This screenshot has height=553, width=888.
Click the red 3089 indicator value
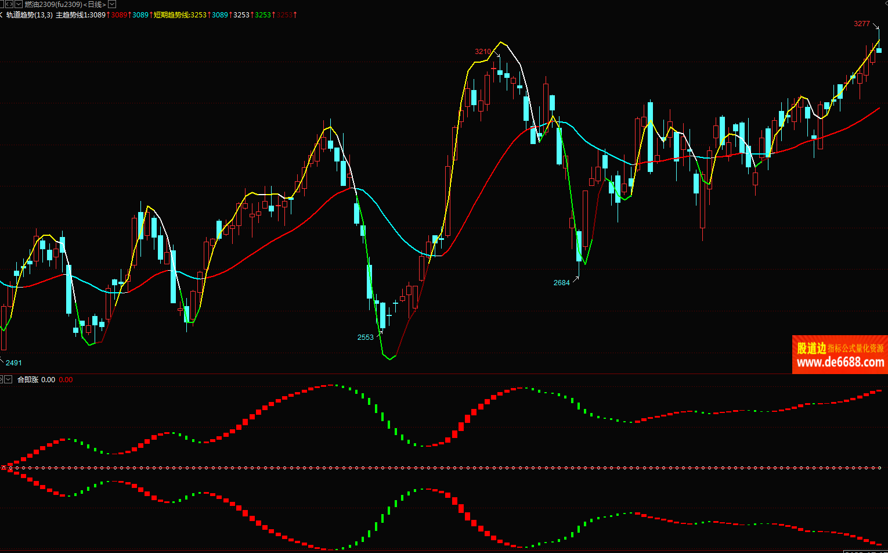click(119, 15)
